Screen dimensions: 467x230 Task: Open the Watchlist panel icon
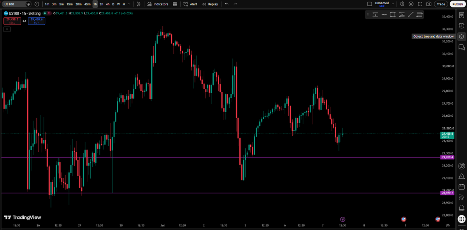pos(462,15)
